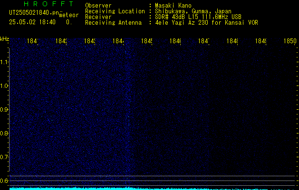Click the 'Receiving Antenna' label
Image resolution: width=299 pixels, height=190 pixels.
(114, 23)
